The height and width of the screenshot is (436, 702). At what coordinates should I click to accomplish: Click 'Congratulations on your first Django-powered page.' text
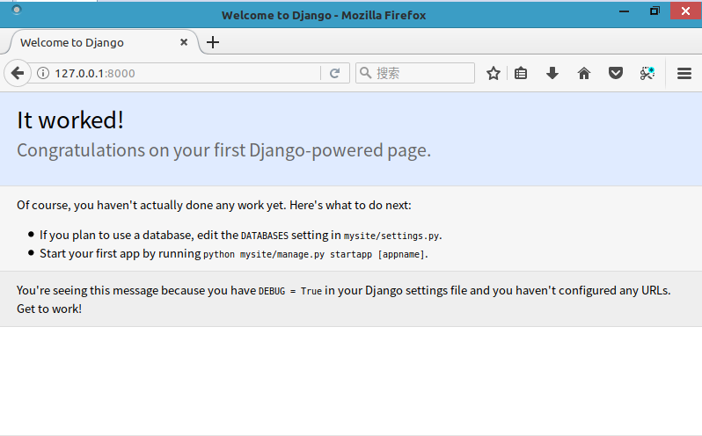point(223,150)
